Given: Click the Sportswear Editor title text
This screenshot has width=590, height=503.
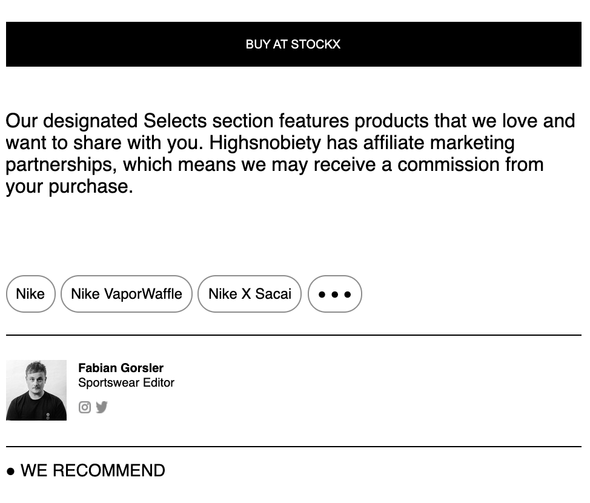Looking at the screenshot, I should pos(126,382).
